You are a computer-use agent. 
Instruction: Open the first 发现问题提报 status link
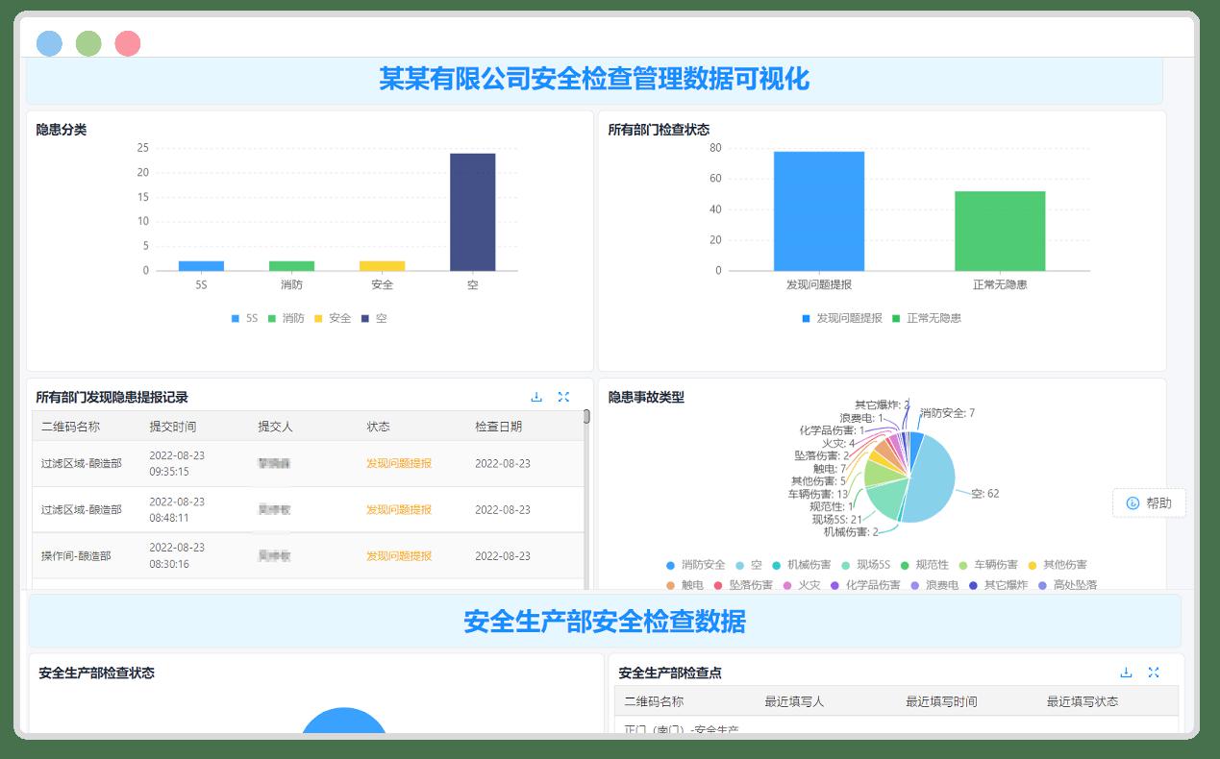(x=398, y=463)
